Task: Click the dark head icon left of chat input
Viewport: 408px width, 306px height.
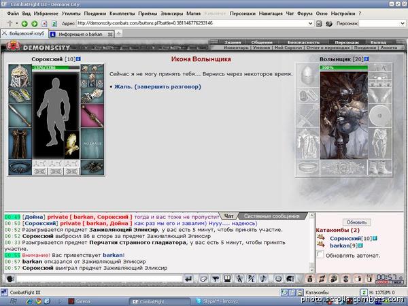Action: pos(10,279)
